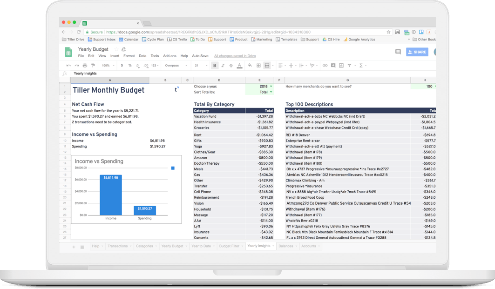Bookmark this page with the star
Viewport: 495px width, 289px height.
point(389,32)
